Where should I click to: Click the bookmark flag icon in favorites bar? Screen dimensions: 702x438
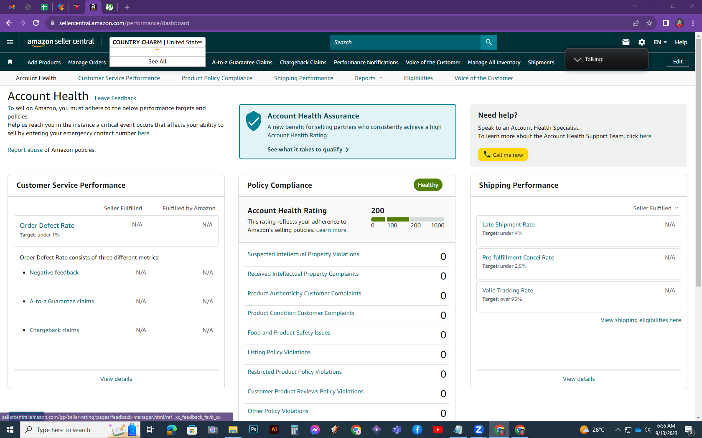click(10, 62)
